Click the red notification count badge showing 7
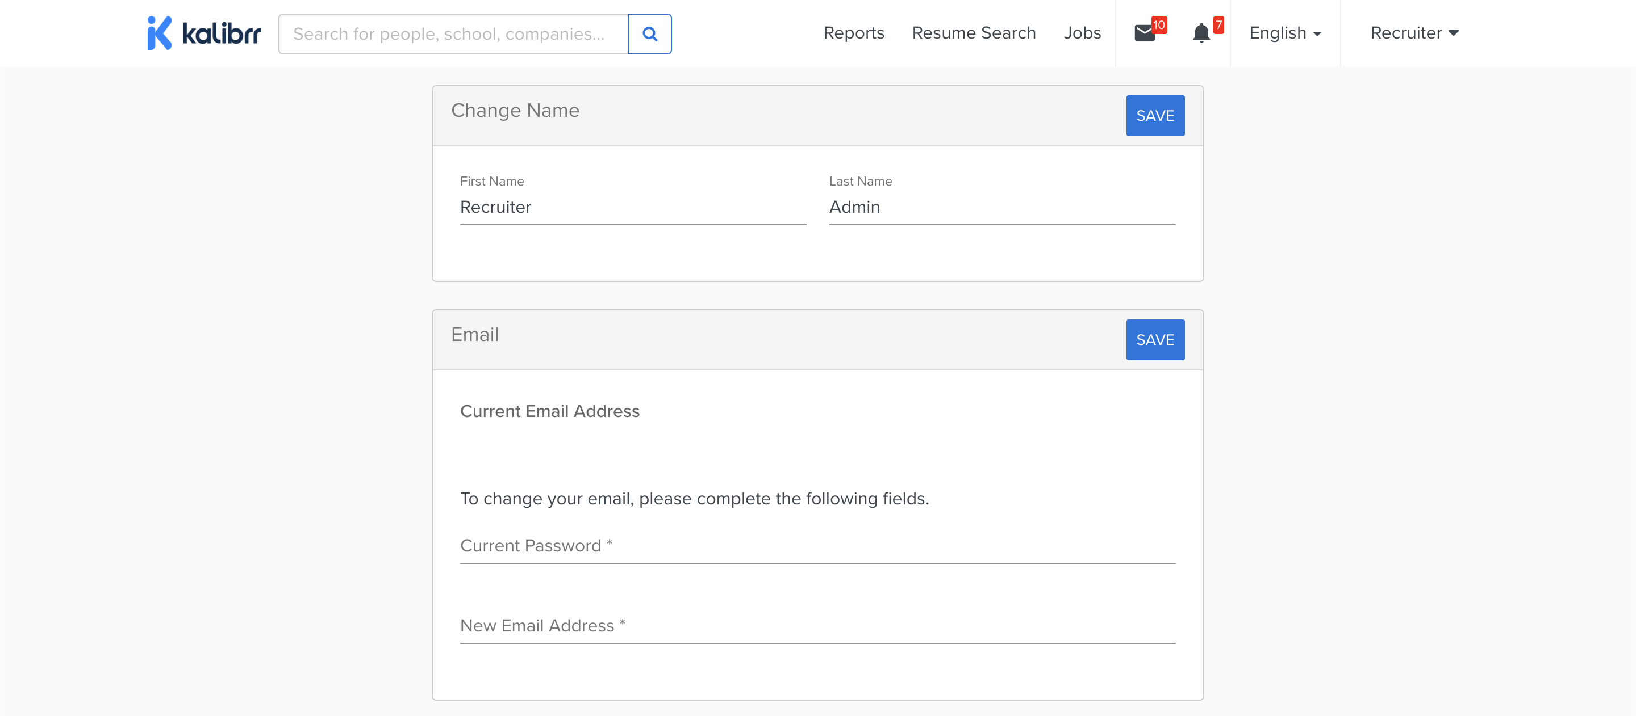Screen dimensions: 1636x716 coord(1218,25)
